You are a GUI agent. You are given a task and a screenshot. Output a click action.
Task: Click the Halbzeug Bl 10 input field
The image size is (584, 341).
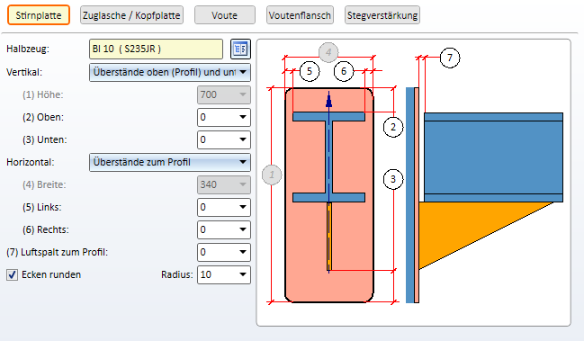(156, 49)
